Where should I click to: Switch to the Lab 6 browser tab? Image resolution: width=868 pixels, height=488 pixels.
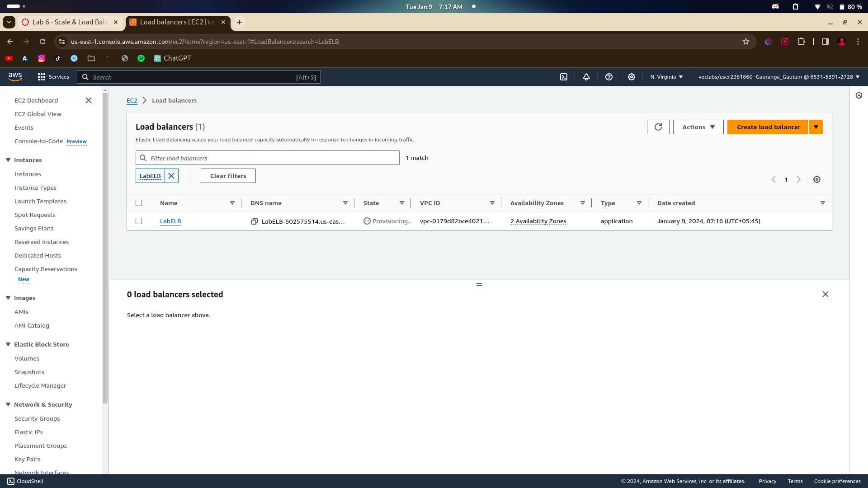click(x=70, y=22)
